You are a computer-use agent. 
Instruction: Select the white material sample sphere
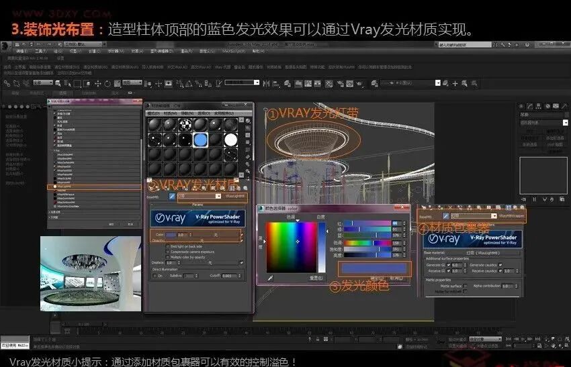(x=230, y=140)
